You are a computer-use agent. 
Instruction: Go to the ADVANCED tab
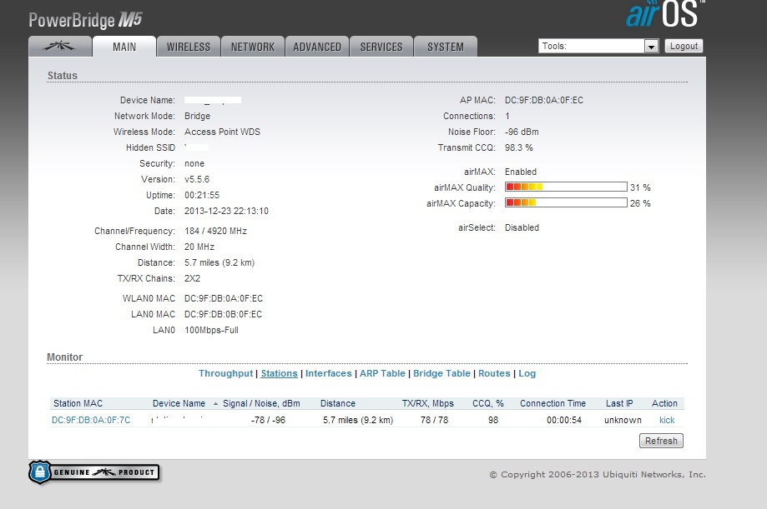tap(317, 47)
